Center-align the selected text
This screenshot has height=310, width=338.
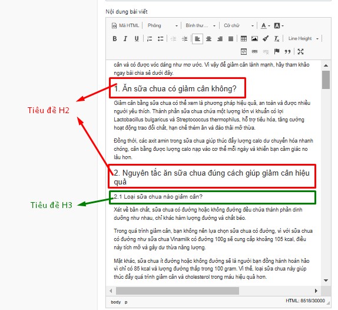tap(208, 39)
